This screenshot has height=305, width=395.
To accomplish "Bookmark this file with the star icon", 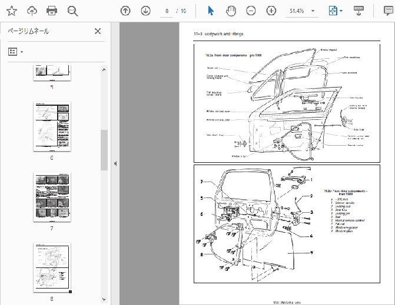I will pos(12,11).
